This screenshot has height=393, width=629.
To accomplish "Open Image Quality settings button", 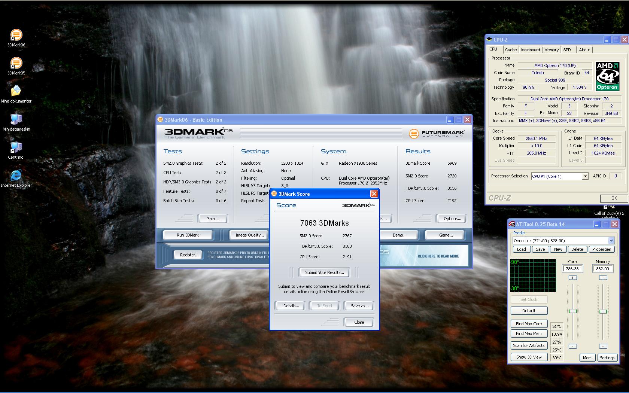I will (249, 235).
